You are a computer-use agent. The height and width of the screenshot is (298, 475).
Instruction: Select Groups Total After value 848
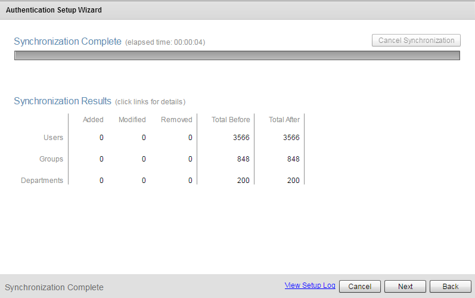coord(293,159)
